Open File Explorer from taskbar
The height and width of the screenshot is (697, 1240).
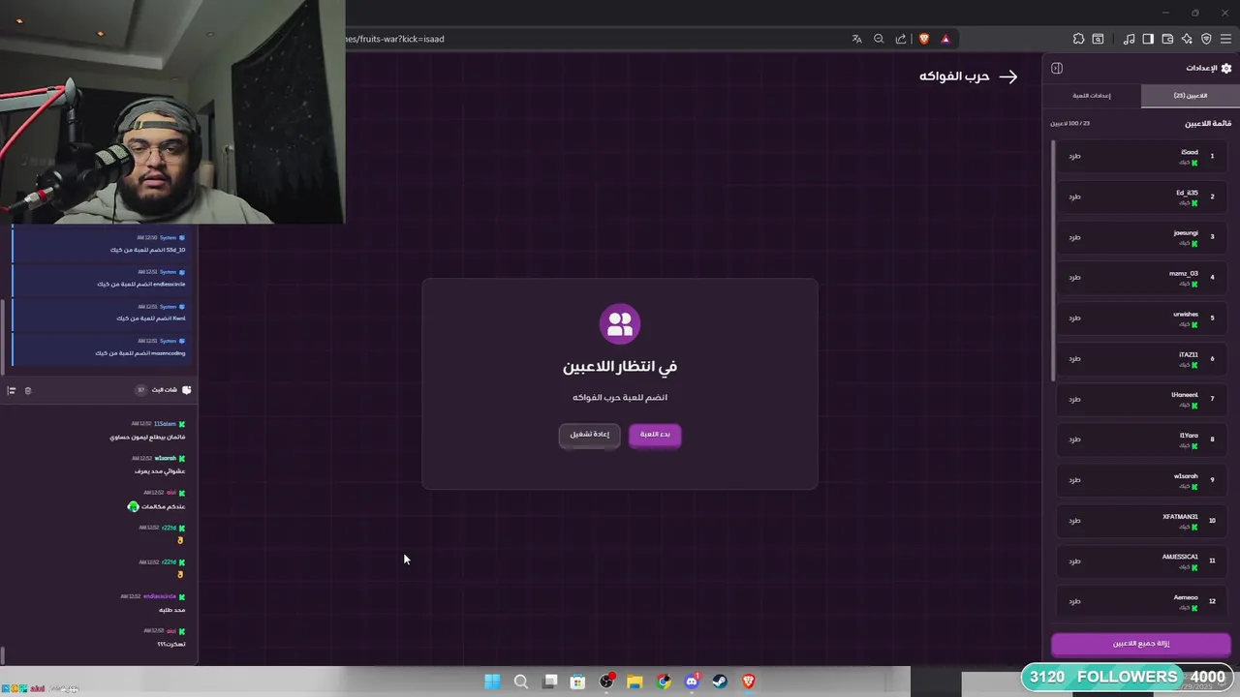(x=635, y=682)
